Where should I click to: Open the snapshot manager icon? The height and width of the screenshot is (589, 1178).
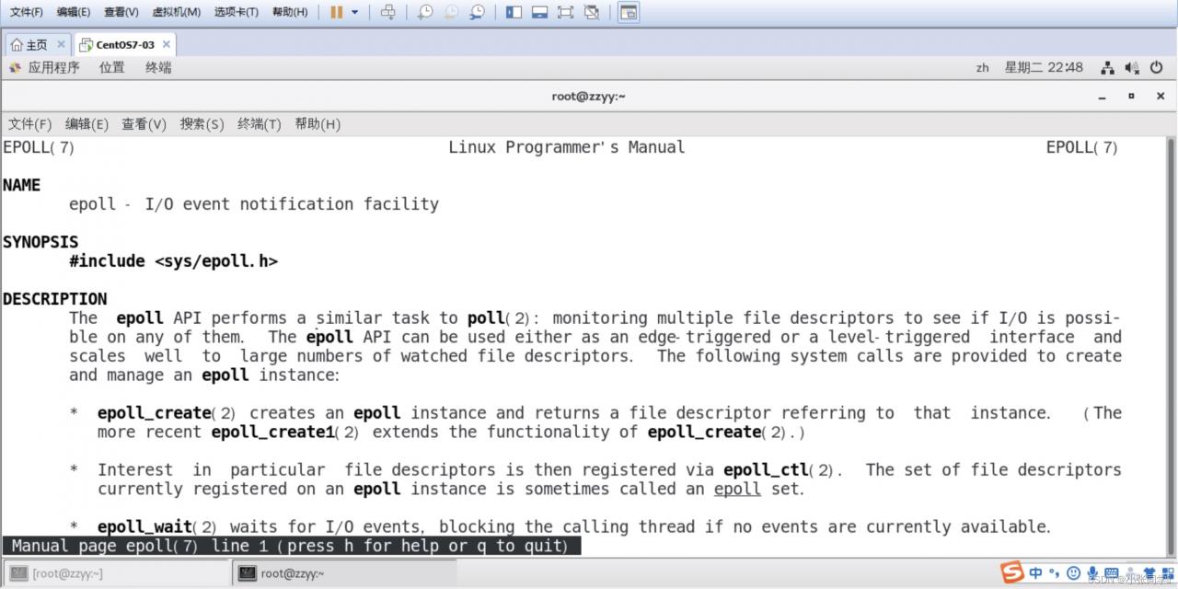coord(477,12)
